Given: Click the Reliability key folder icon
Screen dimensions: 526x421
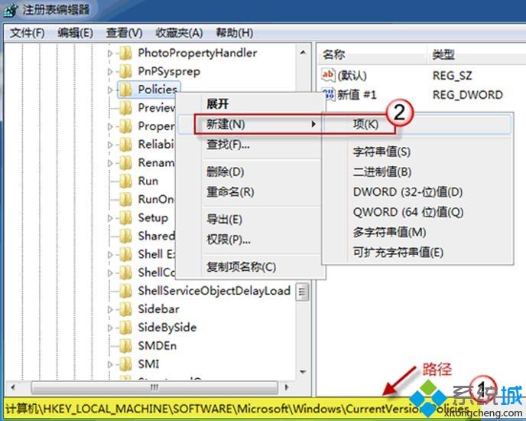Looking at the screenshot, I should point(125,144).
